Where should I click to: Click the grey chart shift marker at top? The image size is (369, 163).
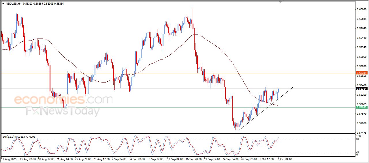click(280, 2)
